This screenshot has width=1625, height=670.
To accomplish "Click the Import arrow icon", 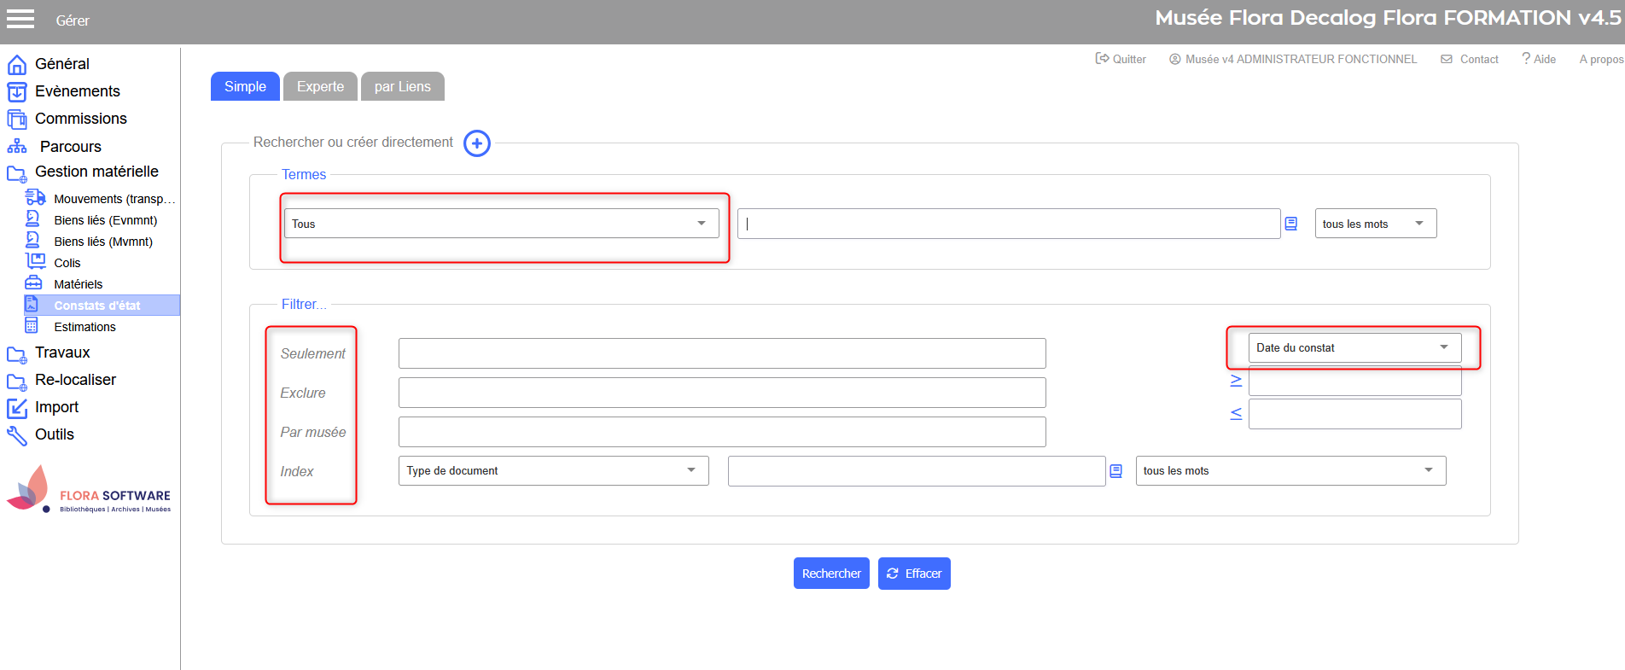I will (17, 408).
